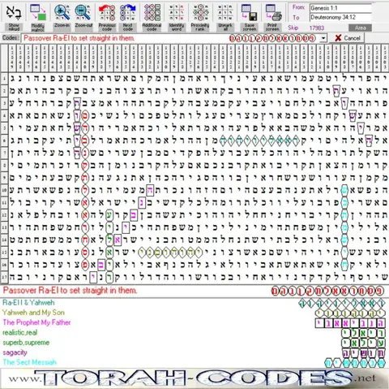
Task: Click green boxed word beside superb,supreme
Action: point(363,343)
